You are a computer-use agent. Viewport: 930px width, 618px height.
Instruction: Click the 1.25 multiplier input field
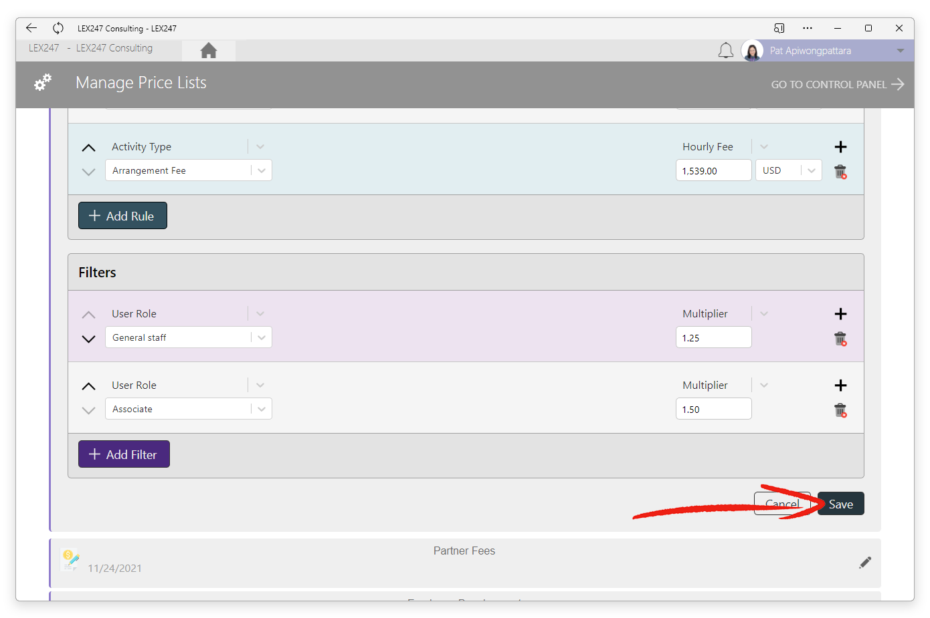(713, 337)
